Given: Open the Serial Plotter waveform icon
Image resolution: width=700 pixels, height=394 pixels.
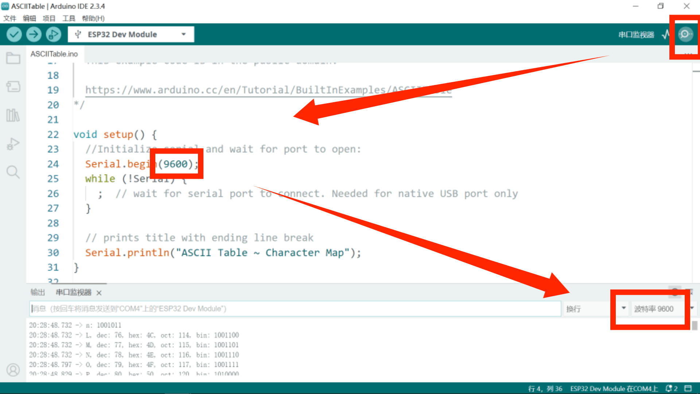Looking at the screenshot, I should click(666, 34).
